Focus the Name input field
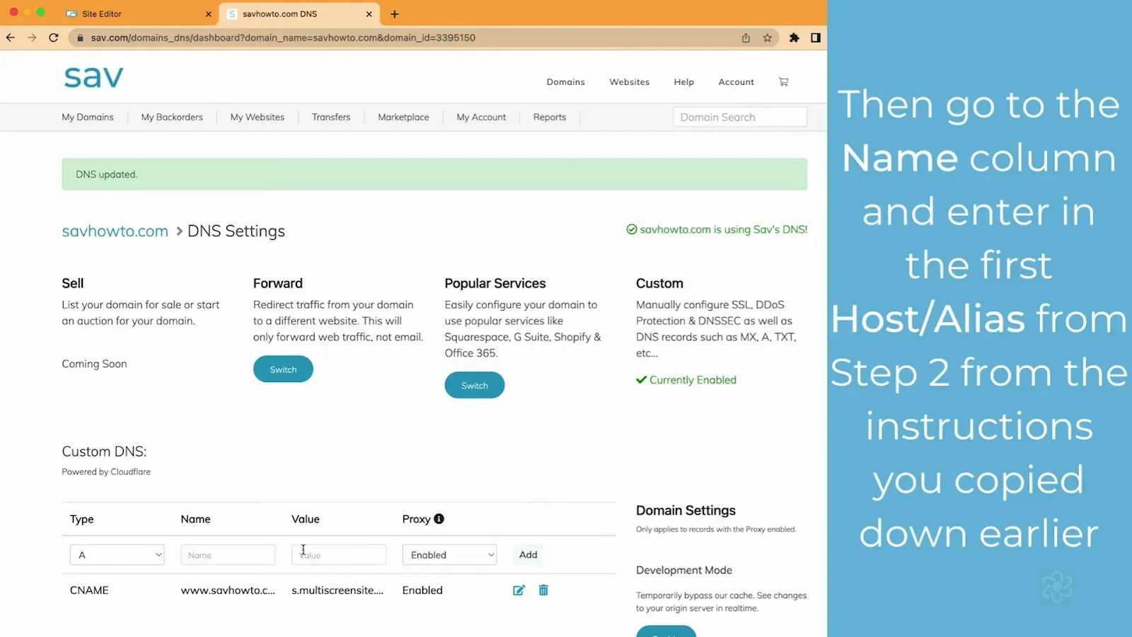Screen dimensions: 1132x637 click(228, 555)
